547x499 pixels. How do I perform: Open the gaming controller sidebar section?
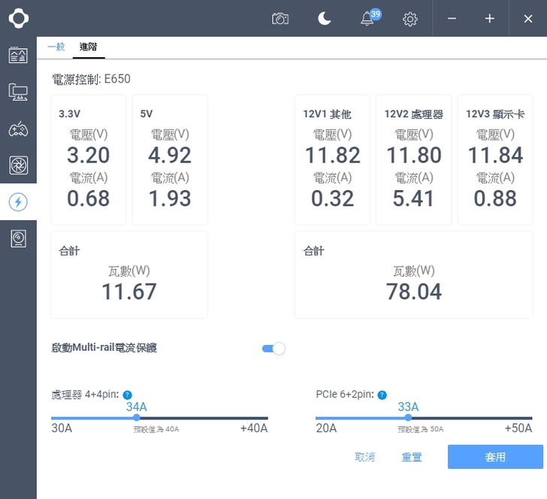pyautogui.click(x=18, y=129)
